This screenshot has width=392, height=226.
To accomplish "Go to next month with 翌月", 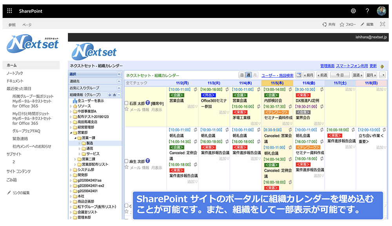I will click(371, 75).
